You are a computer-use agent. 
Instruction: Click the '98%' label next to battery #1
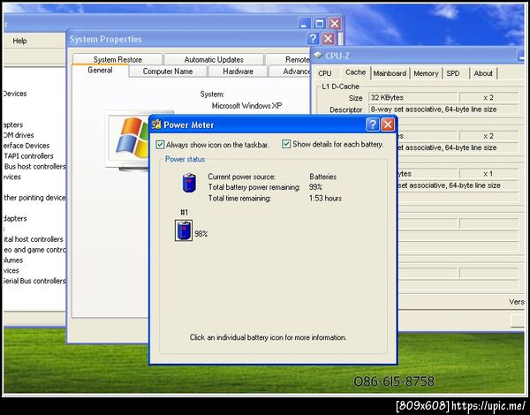coord(201,234)
